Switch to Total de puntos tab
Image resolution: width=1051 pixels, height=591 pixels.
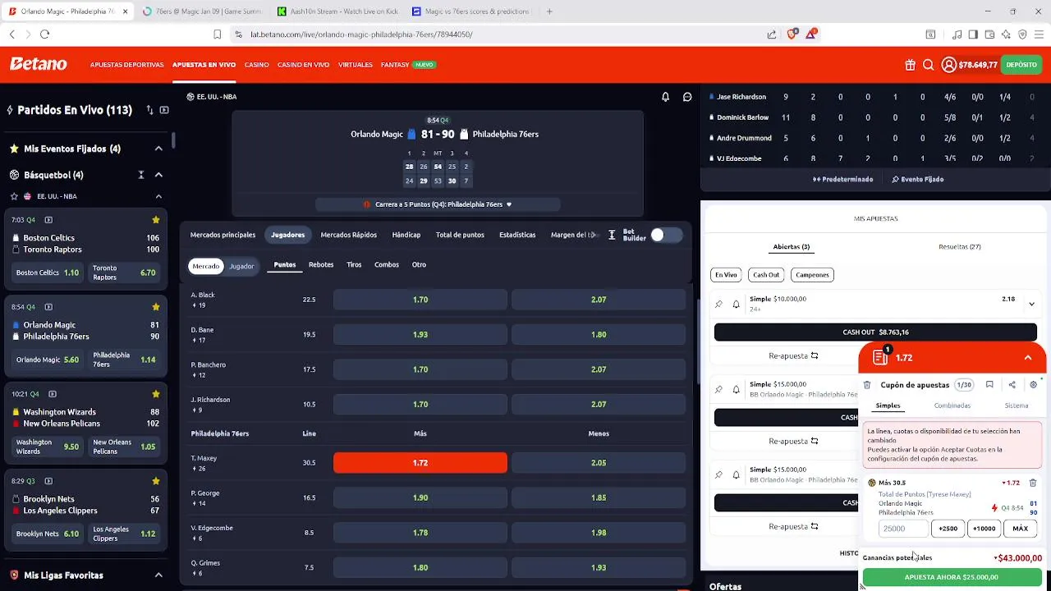tap(460, 235)
